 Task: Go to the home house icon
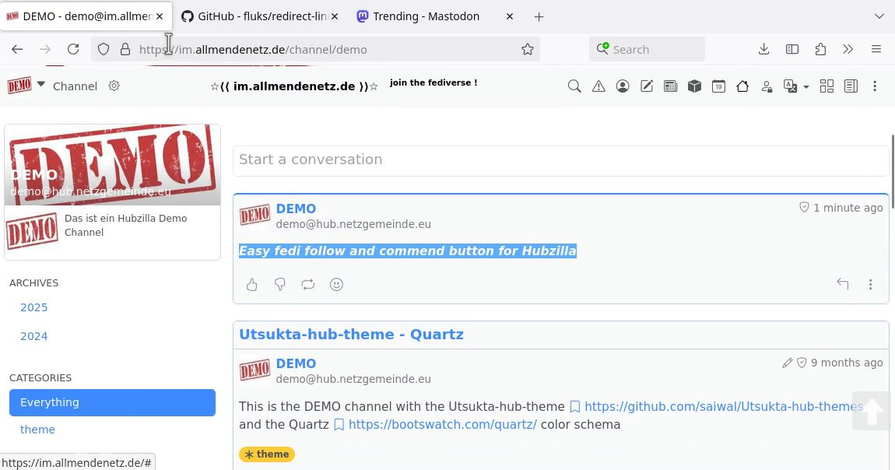tap(742, 86)
